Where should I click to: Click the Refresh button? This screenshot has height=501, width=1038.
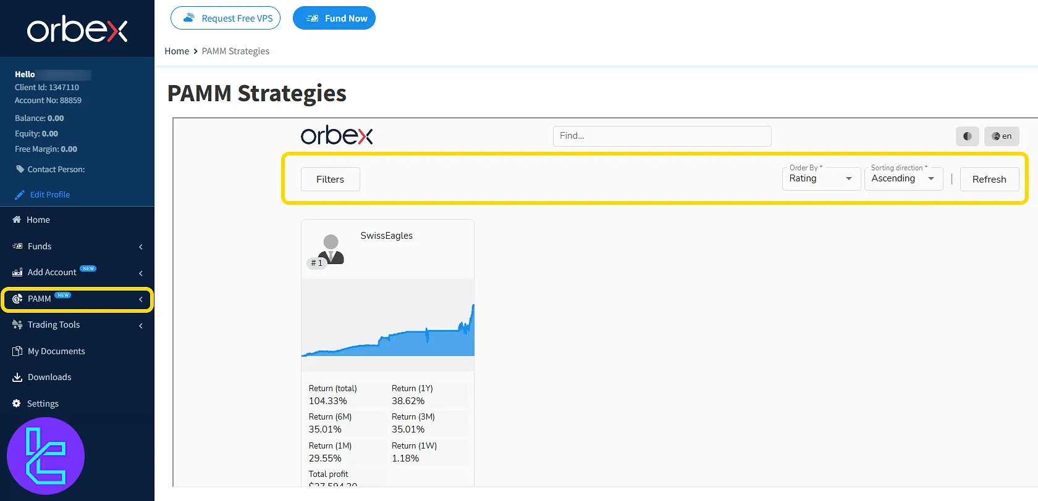(989, 179)
